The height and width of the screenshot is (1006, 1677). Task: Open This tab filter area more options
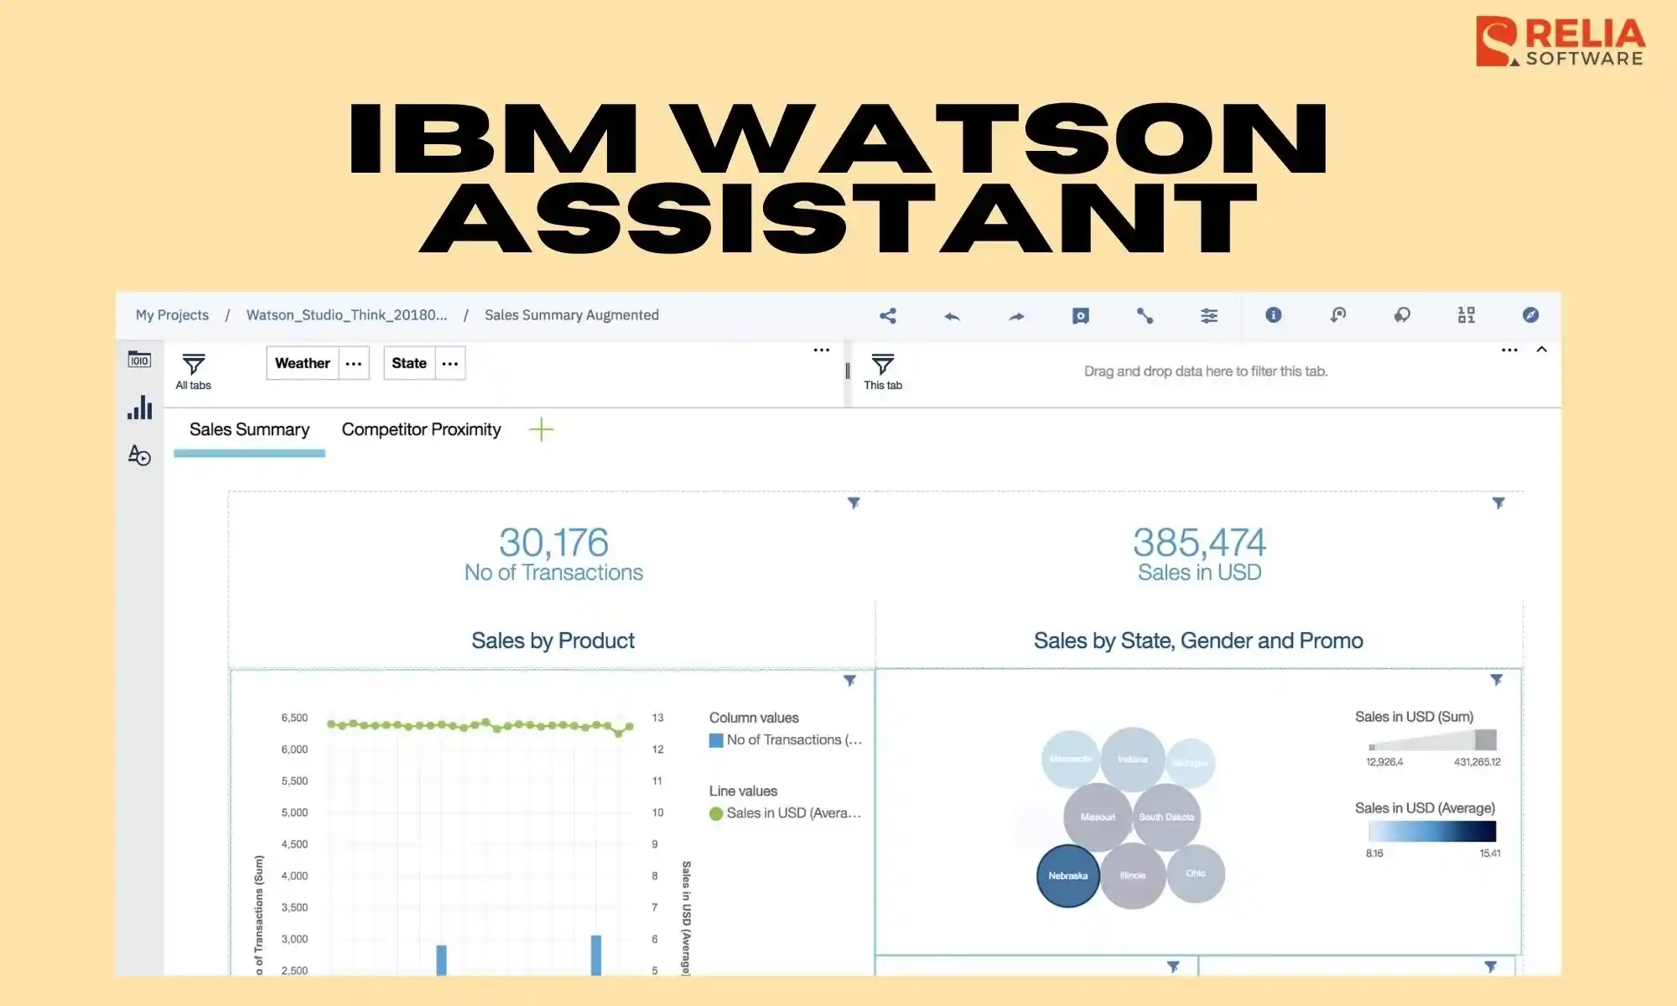(1509, 350)
